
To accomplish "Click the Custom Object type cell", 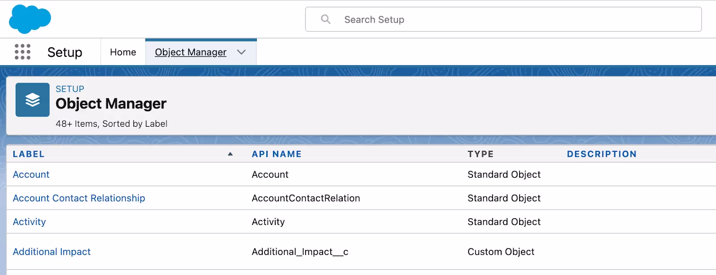I will pos(501,252).
